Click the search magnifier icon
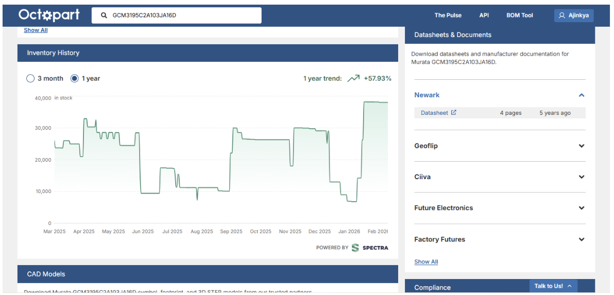Viewport: 614px width, 295px height. 104,15
